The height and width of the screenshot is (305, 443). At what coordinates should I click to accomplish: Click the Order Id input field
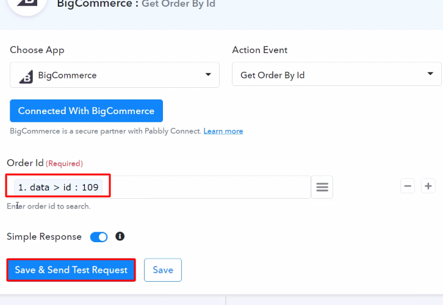tap(158, 187)
